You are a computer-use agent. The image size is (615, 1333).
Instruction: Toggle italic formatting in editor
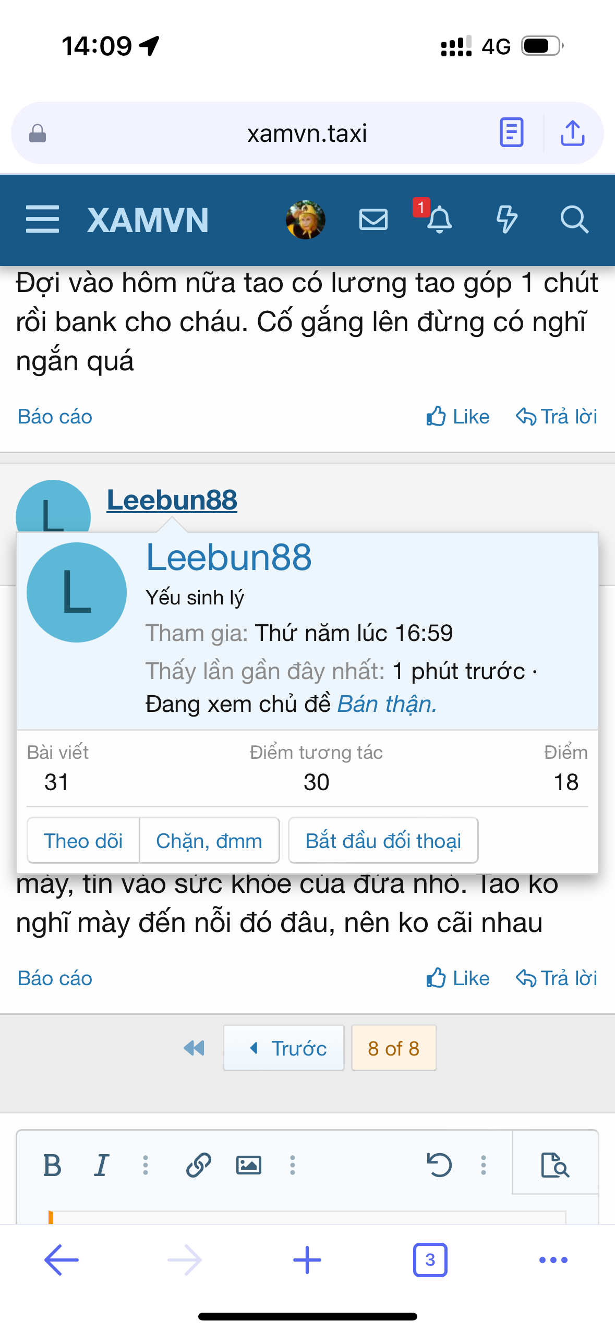point(101,1165)
